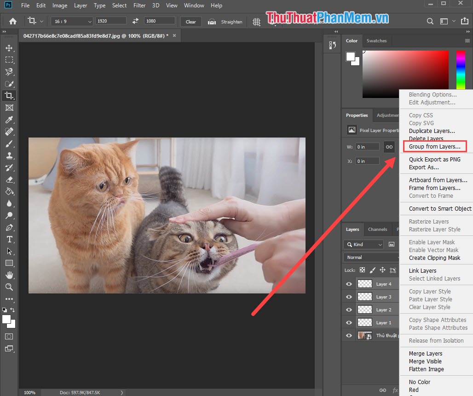Viewport: 473px width, 396px height.
Task: Select the Zoom tool
Action: (9, 287)
